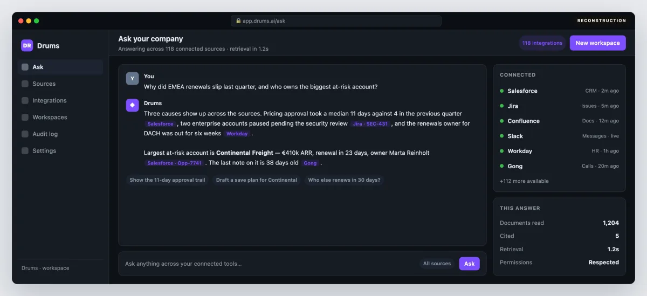Click the Settings sidebar icon
This screenshot has width=647, height=296.
point(25,151)
